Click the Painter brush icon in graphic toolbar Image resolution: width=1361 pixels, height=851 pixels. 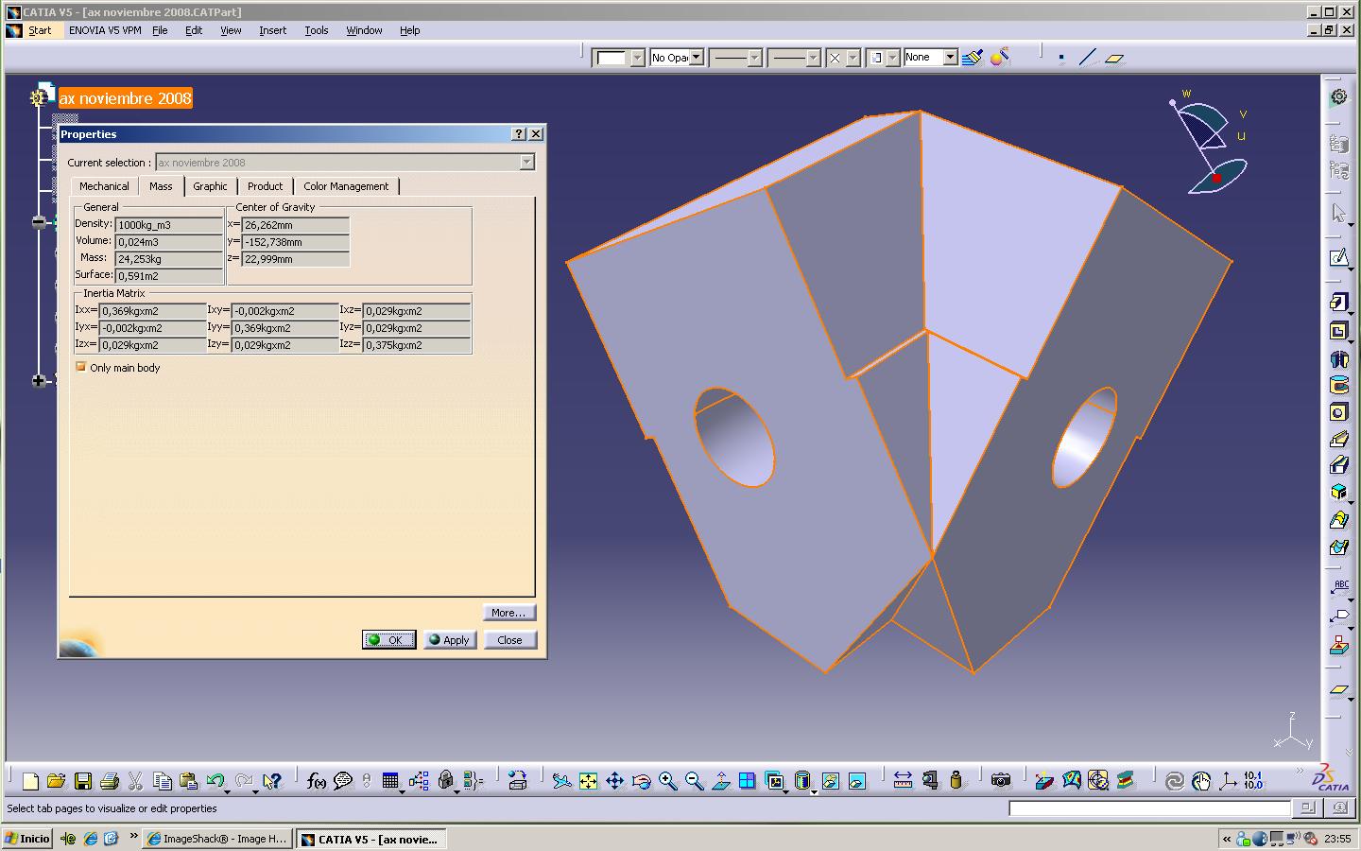coord(972,58)
